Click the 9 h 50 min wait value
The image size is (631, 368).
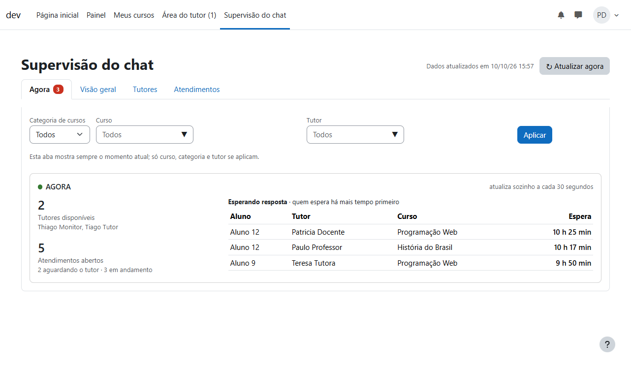(x=573, y=263)
